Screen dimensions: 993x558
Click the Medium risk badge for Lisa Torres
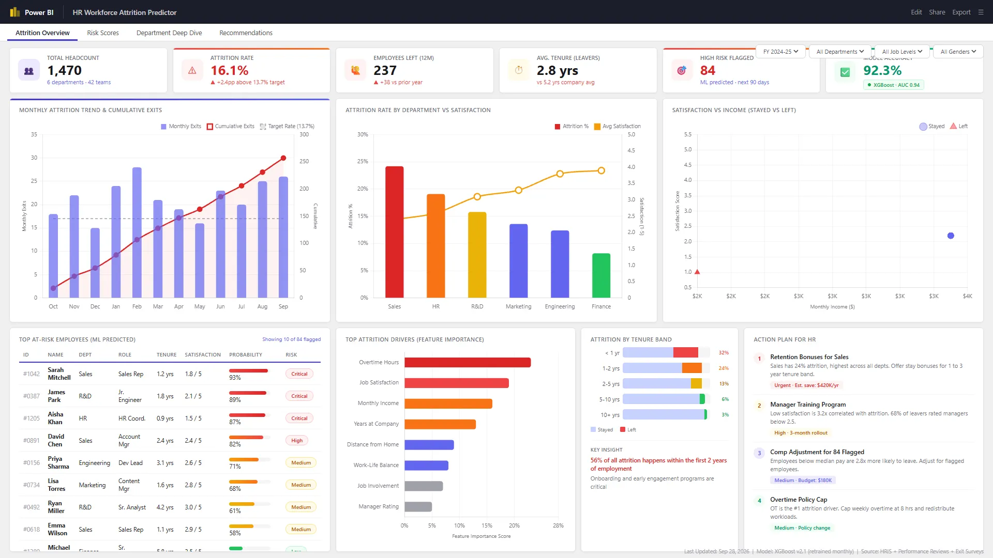tap(301, 485)
